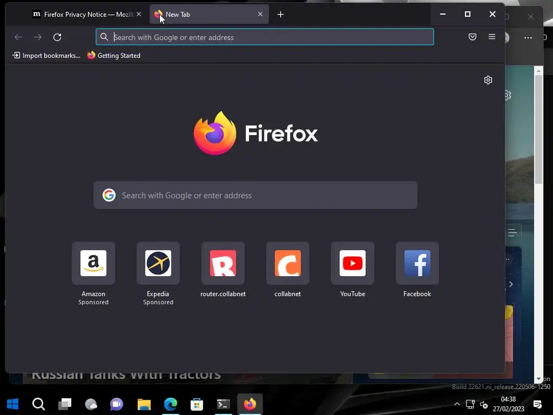Click the magnifier icon in address bar
The image size is (553, 415).
click(x=104, y=37)
